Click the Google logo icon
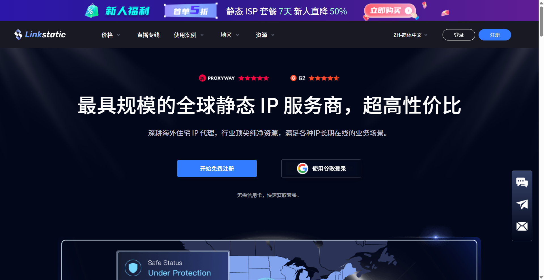The width and height of the screenshot is (544, 280). pyautogui.click(x=303, y=168)
